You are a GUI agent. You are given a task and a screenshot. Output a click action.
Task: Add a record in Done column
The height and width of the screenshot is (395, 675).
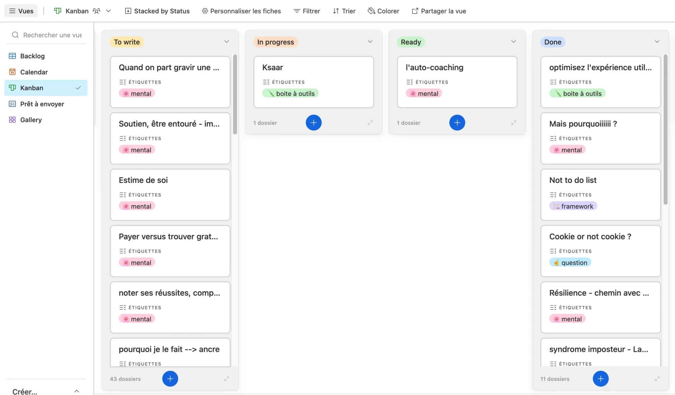[600, 379]
